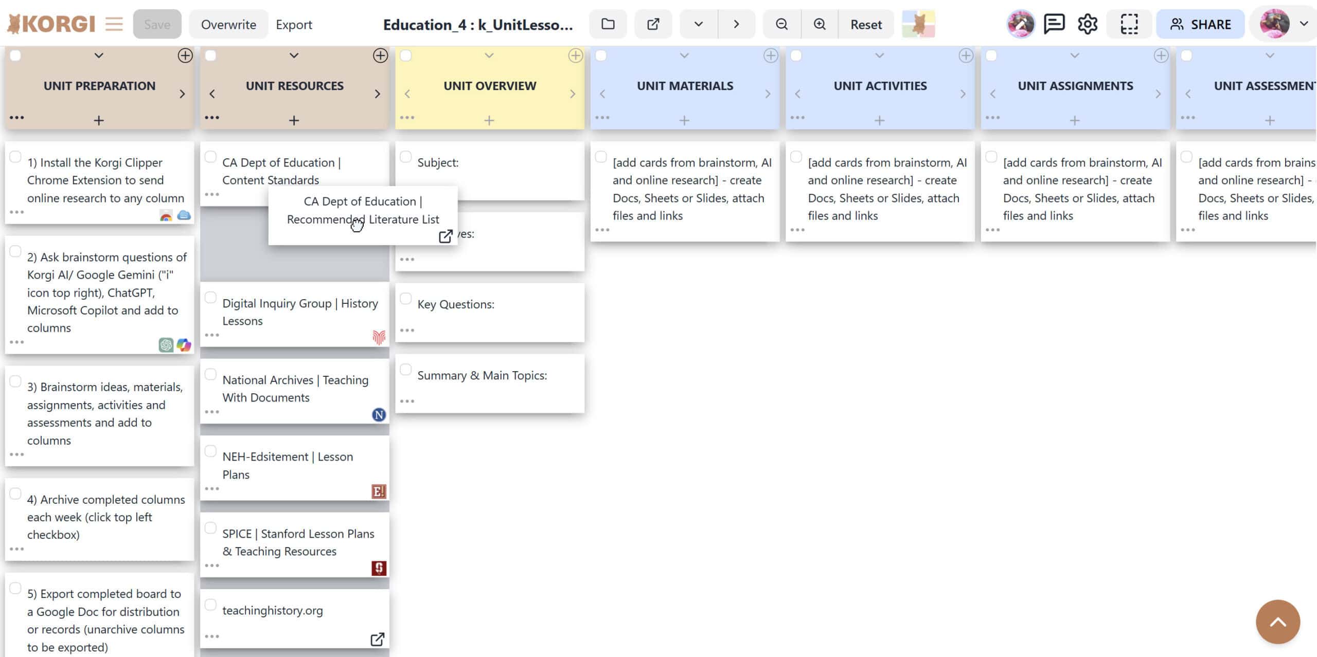Click the dashed selection frame icon
Viewport: 1317px width, 657px height.
pos(1129,24)
